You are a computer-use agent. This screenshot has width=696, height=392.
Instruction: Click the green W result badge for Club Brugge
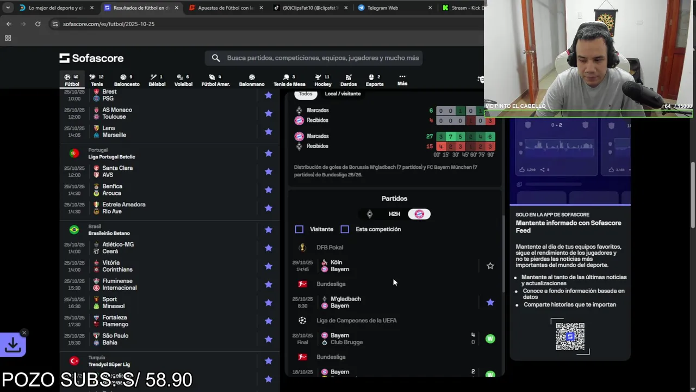490,339
